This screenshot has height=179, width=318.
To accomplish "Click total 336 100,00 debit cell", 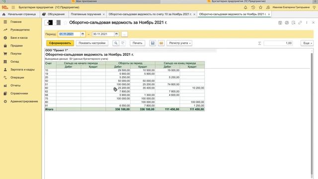I will click(118, 109).
